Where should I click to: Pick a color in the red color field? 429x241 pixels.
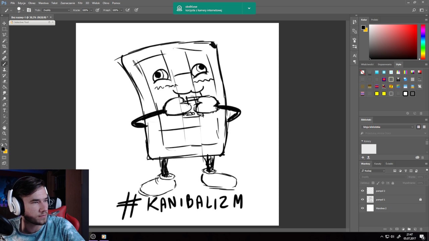coord(393,42)
